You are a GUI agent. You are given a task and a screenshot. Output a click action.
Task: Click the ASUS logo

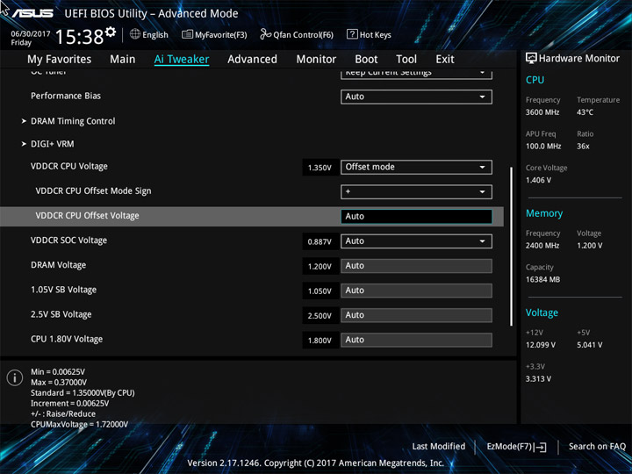(x=32, y=13)
